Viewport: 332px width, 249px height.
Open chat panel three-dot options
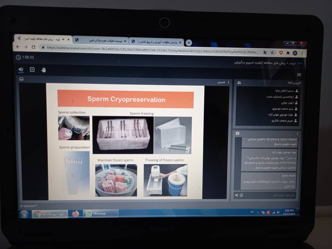click(x=297, y=133)
